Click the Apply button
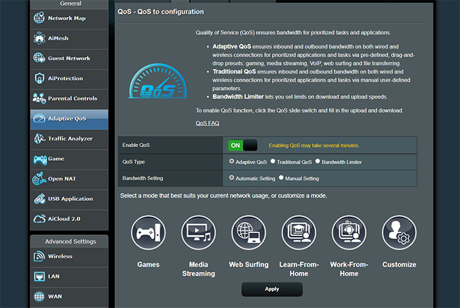 click(272, 289)
